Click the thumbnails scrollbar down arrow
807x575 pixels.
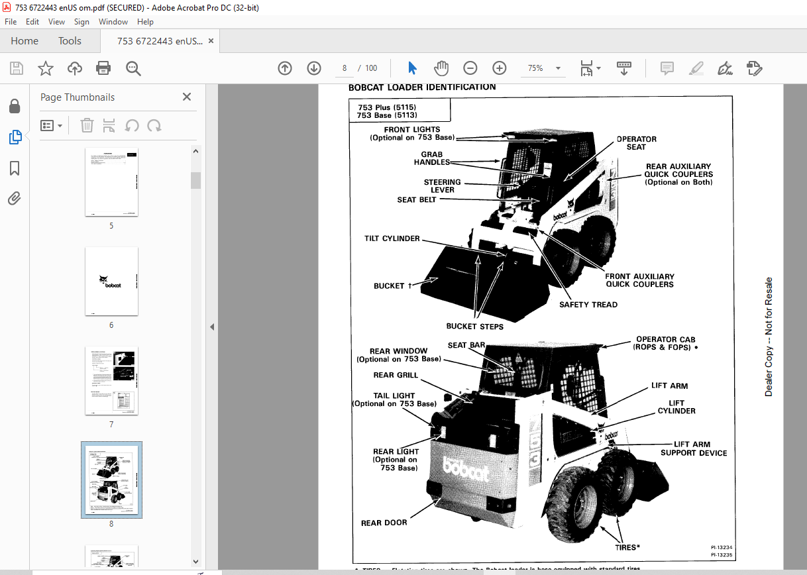[x=195, y=562]
